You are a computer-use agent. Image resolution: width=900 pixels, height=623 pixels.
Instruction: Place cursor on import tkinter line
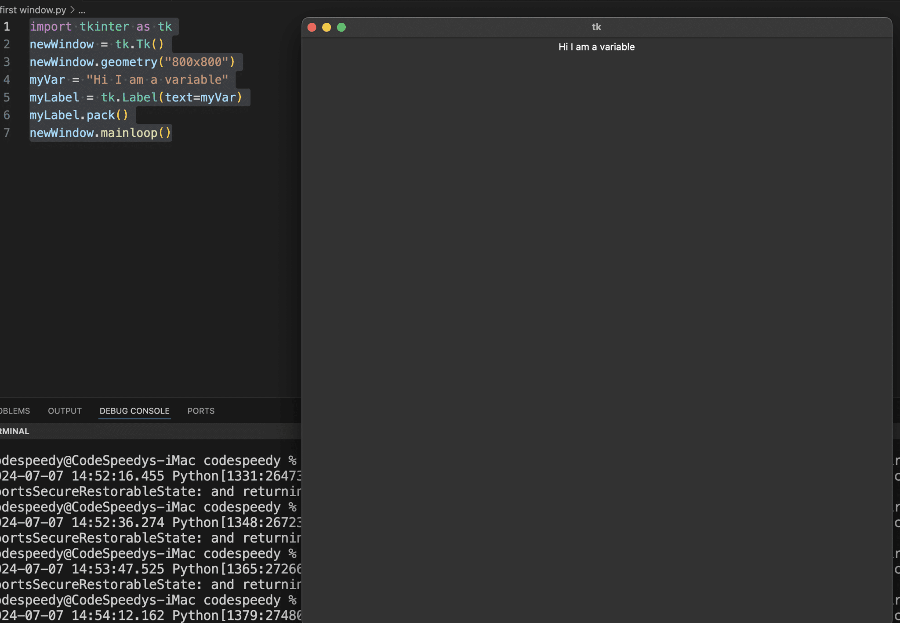(101, 26)
